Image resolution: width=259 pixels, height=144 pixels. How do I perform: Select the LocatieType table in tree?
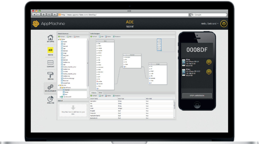click(66, 83)
